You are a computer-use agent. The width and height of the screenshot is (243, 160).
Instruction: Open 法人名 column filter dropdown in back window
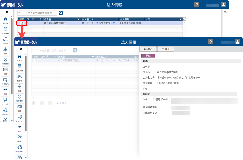coord(79,19)
